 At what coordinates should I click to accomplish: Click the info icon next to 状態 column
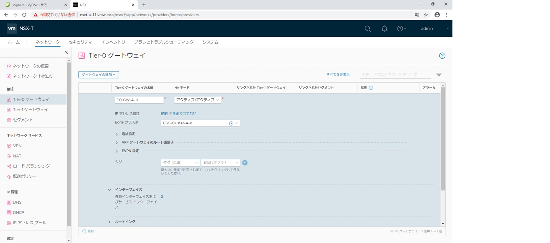(371, 88)
